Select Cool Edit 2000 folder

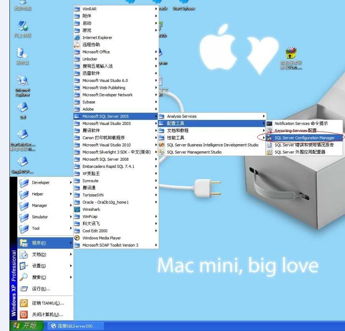pos(116,231)
